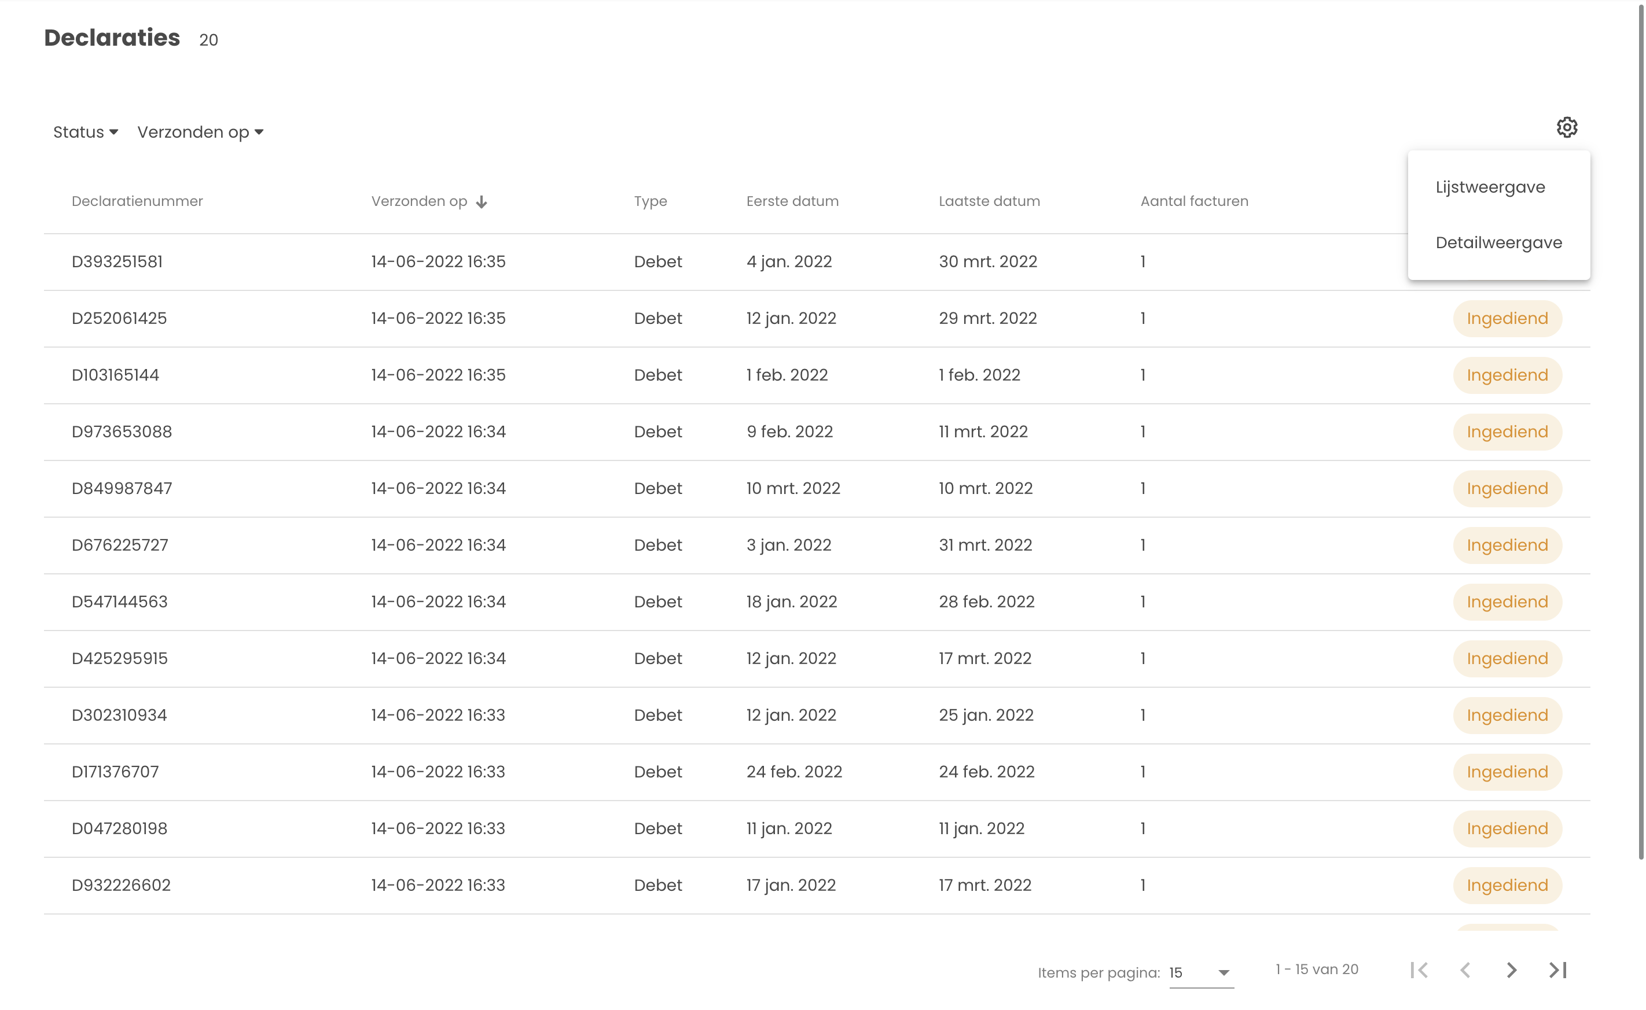The width and height of the screenshot is (1646, 1010).
Task: Click the Aantal facturen column header
Action: click(1193, 201)
